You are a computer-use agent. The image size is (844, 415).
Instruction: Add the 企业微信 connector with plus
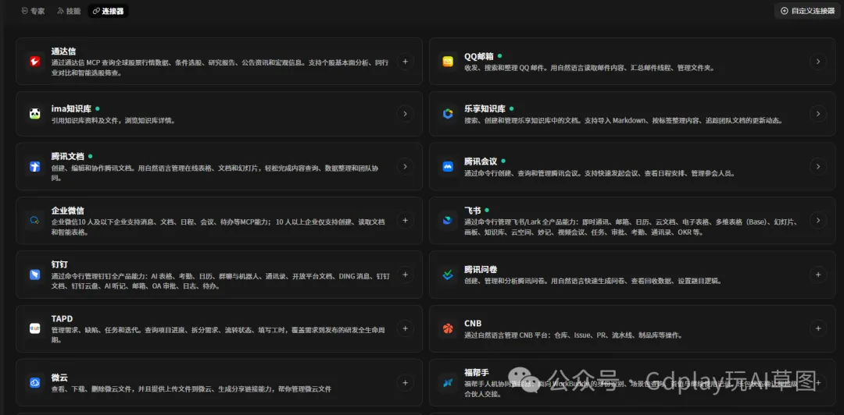coord(405,221)
